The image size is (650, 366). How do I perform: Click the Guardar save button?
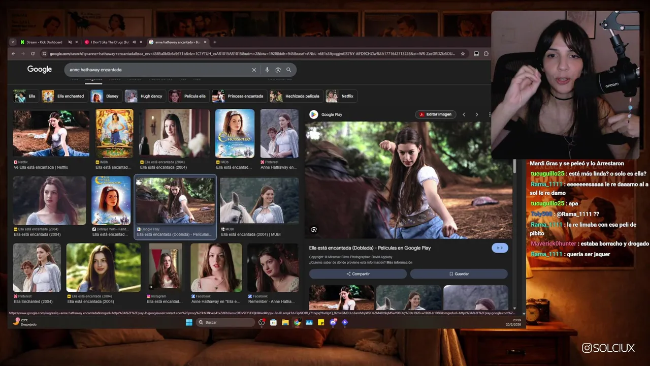[x=459, y=274]
